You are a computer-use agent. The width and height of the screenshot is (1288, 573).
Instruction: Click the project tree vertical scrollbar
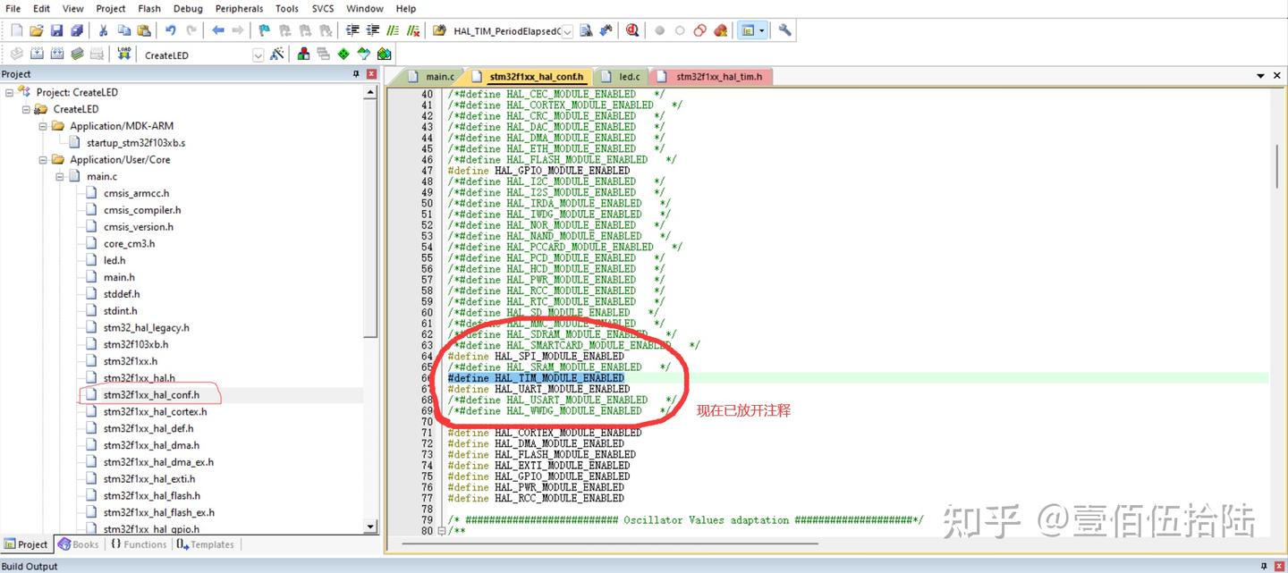pyautogui.click(x=370, y=215)
